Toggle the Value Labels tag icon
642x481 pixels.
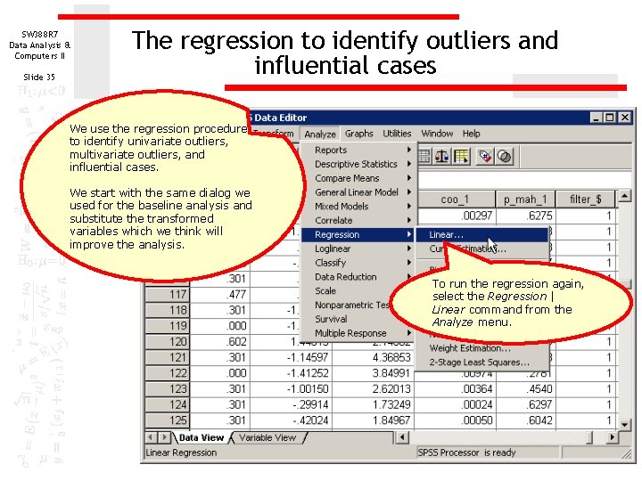pos(485,156)
